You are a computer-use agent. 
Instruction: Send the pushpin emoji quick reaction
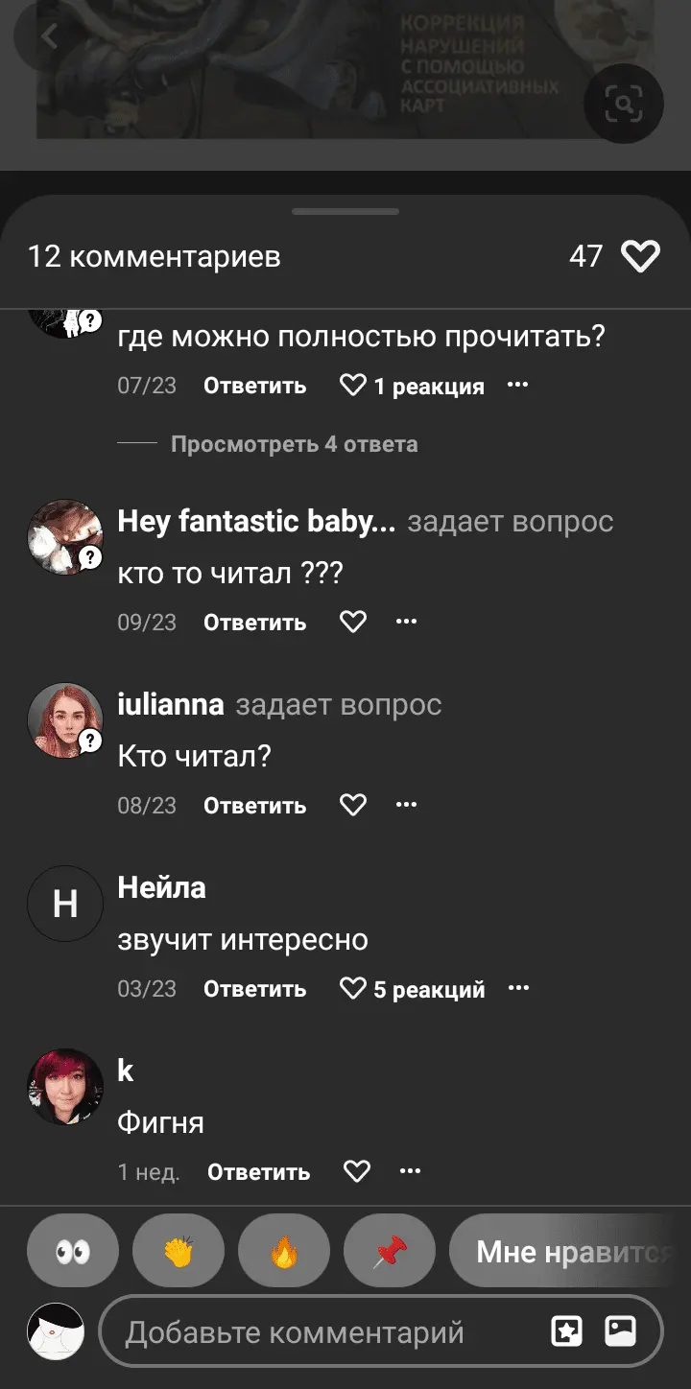(x=390, y=1251)
